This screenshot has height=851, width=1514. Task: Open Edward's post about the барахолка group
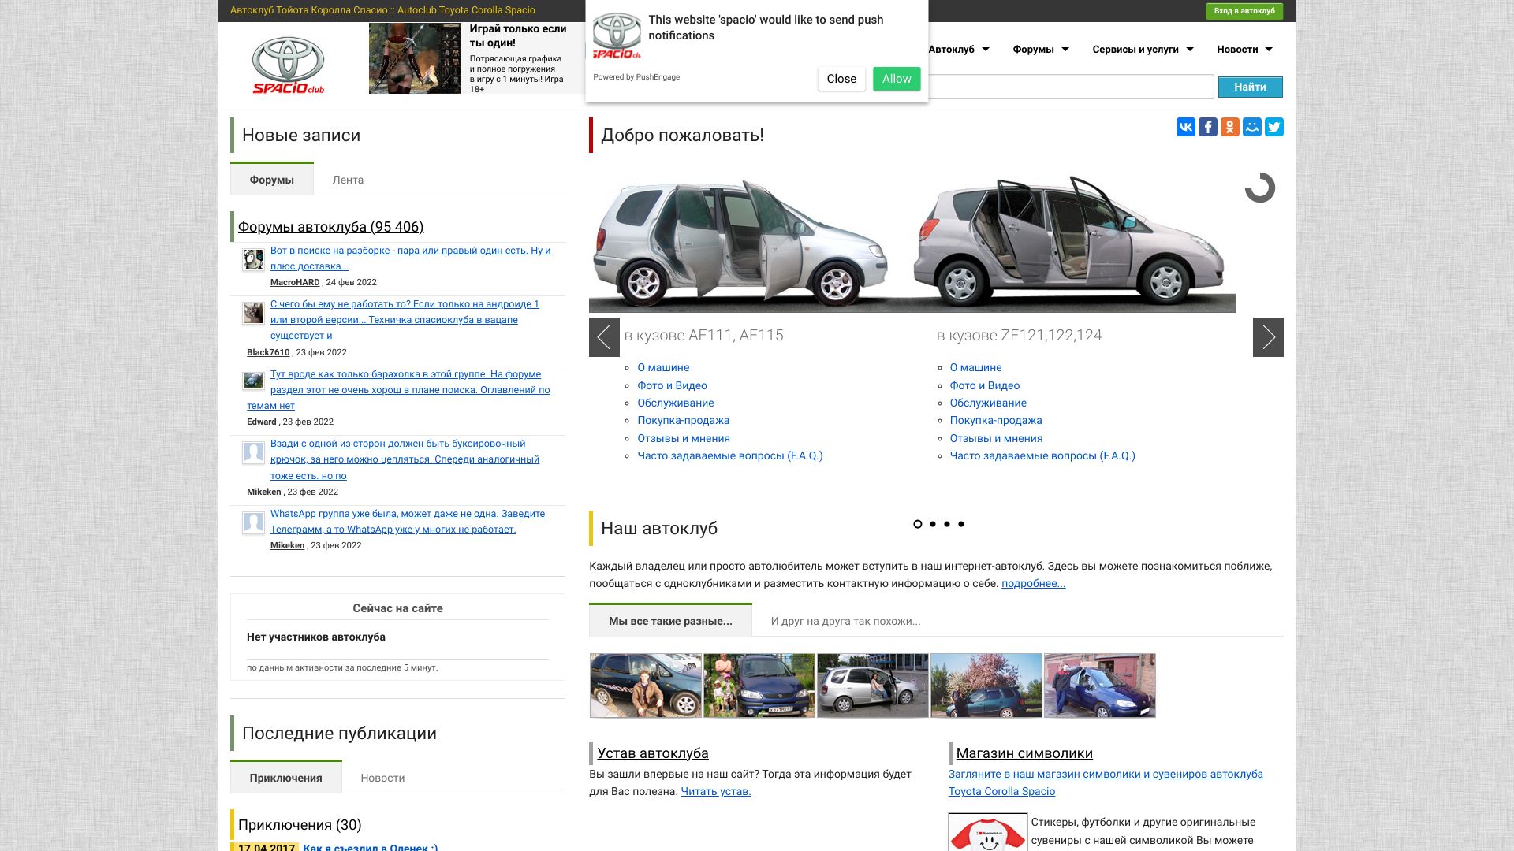click(x=398, y=390)
